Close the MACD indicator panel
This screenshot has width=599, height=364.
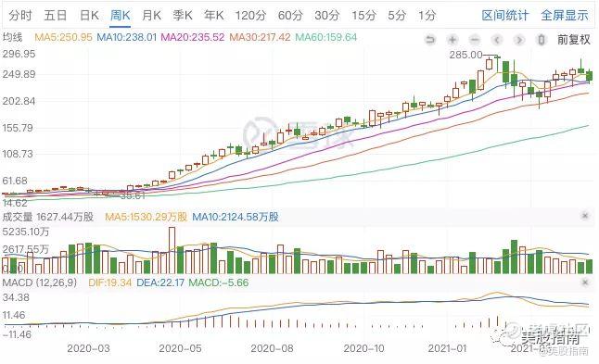click(x=585, y=282)
